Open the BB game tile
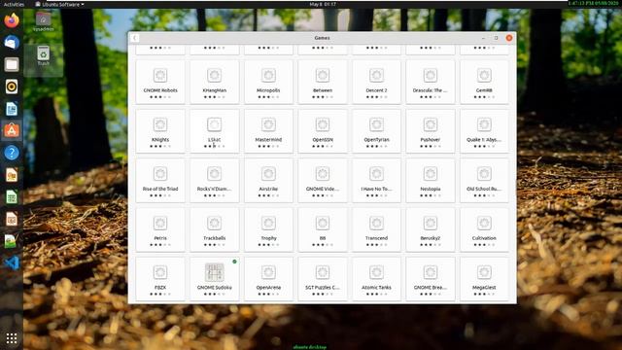The width and height of the screenshot is (622, 350). [x=322, y=229]
